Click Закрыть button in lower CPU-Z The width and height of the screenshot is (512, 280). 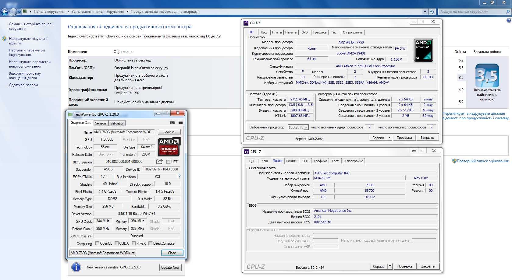pyautogui.click(x=428, y=266)
